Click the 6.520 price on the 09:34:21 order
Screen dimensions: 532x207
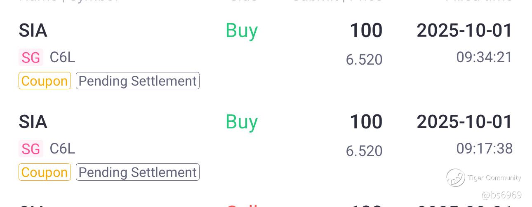(x=364, y=60)
